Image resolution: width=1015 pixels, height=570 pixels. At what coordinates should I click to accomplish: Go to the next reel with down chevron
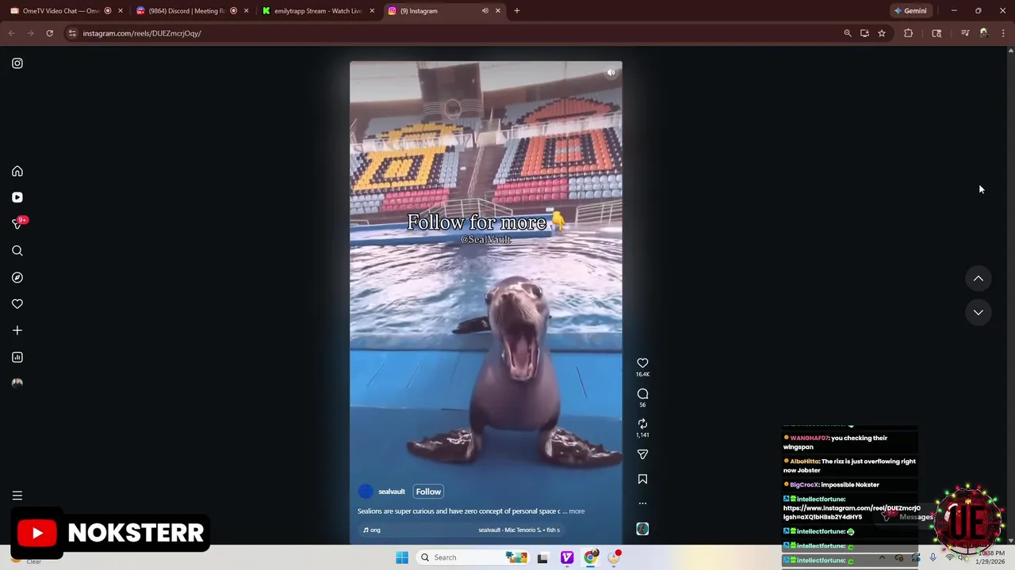pos(979,312)
